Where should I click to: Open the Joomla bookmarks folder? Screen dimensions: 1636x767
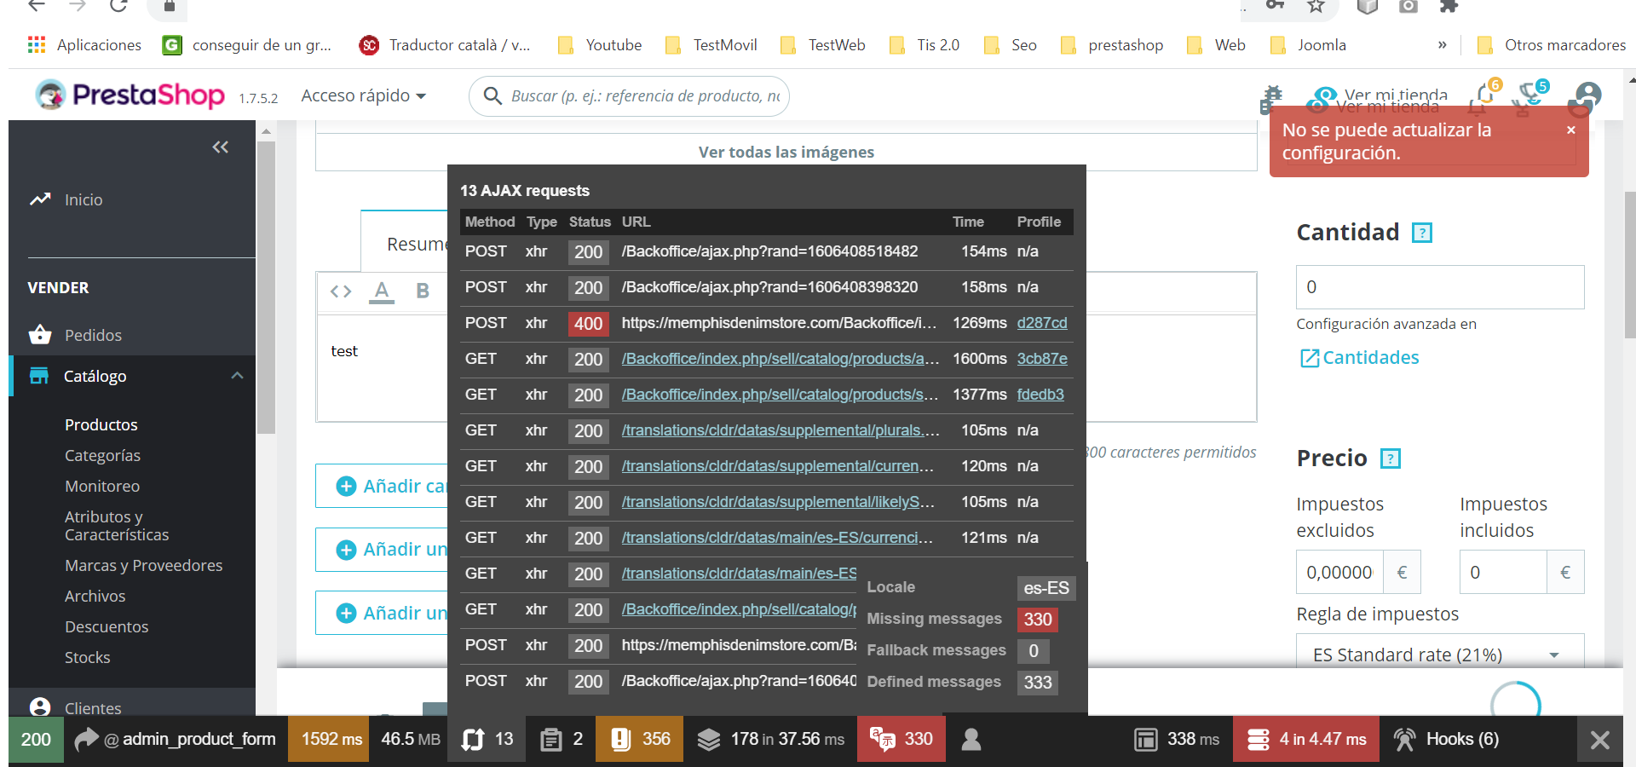[1308, 45]
